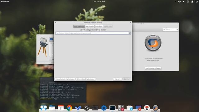Open the Calculator from the dock
This screenshot has height=112, width=199.
click(121, 108)
